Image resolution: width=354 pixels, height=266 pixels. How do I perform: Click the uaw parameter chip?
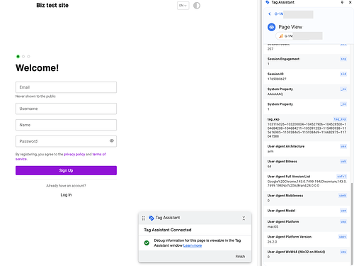click(343, 252)
